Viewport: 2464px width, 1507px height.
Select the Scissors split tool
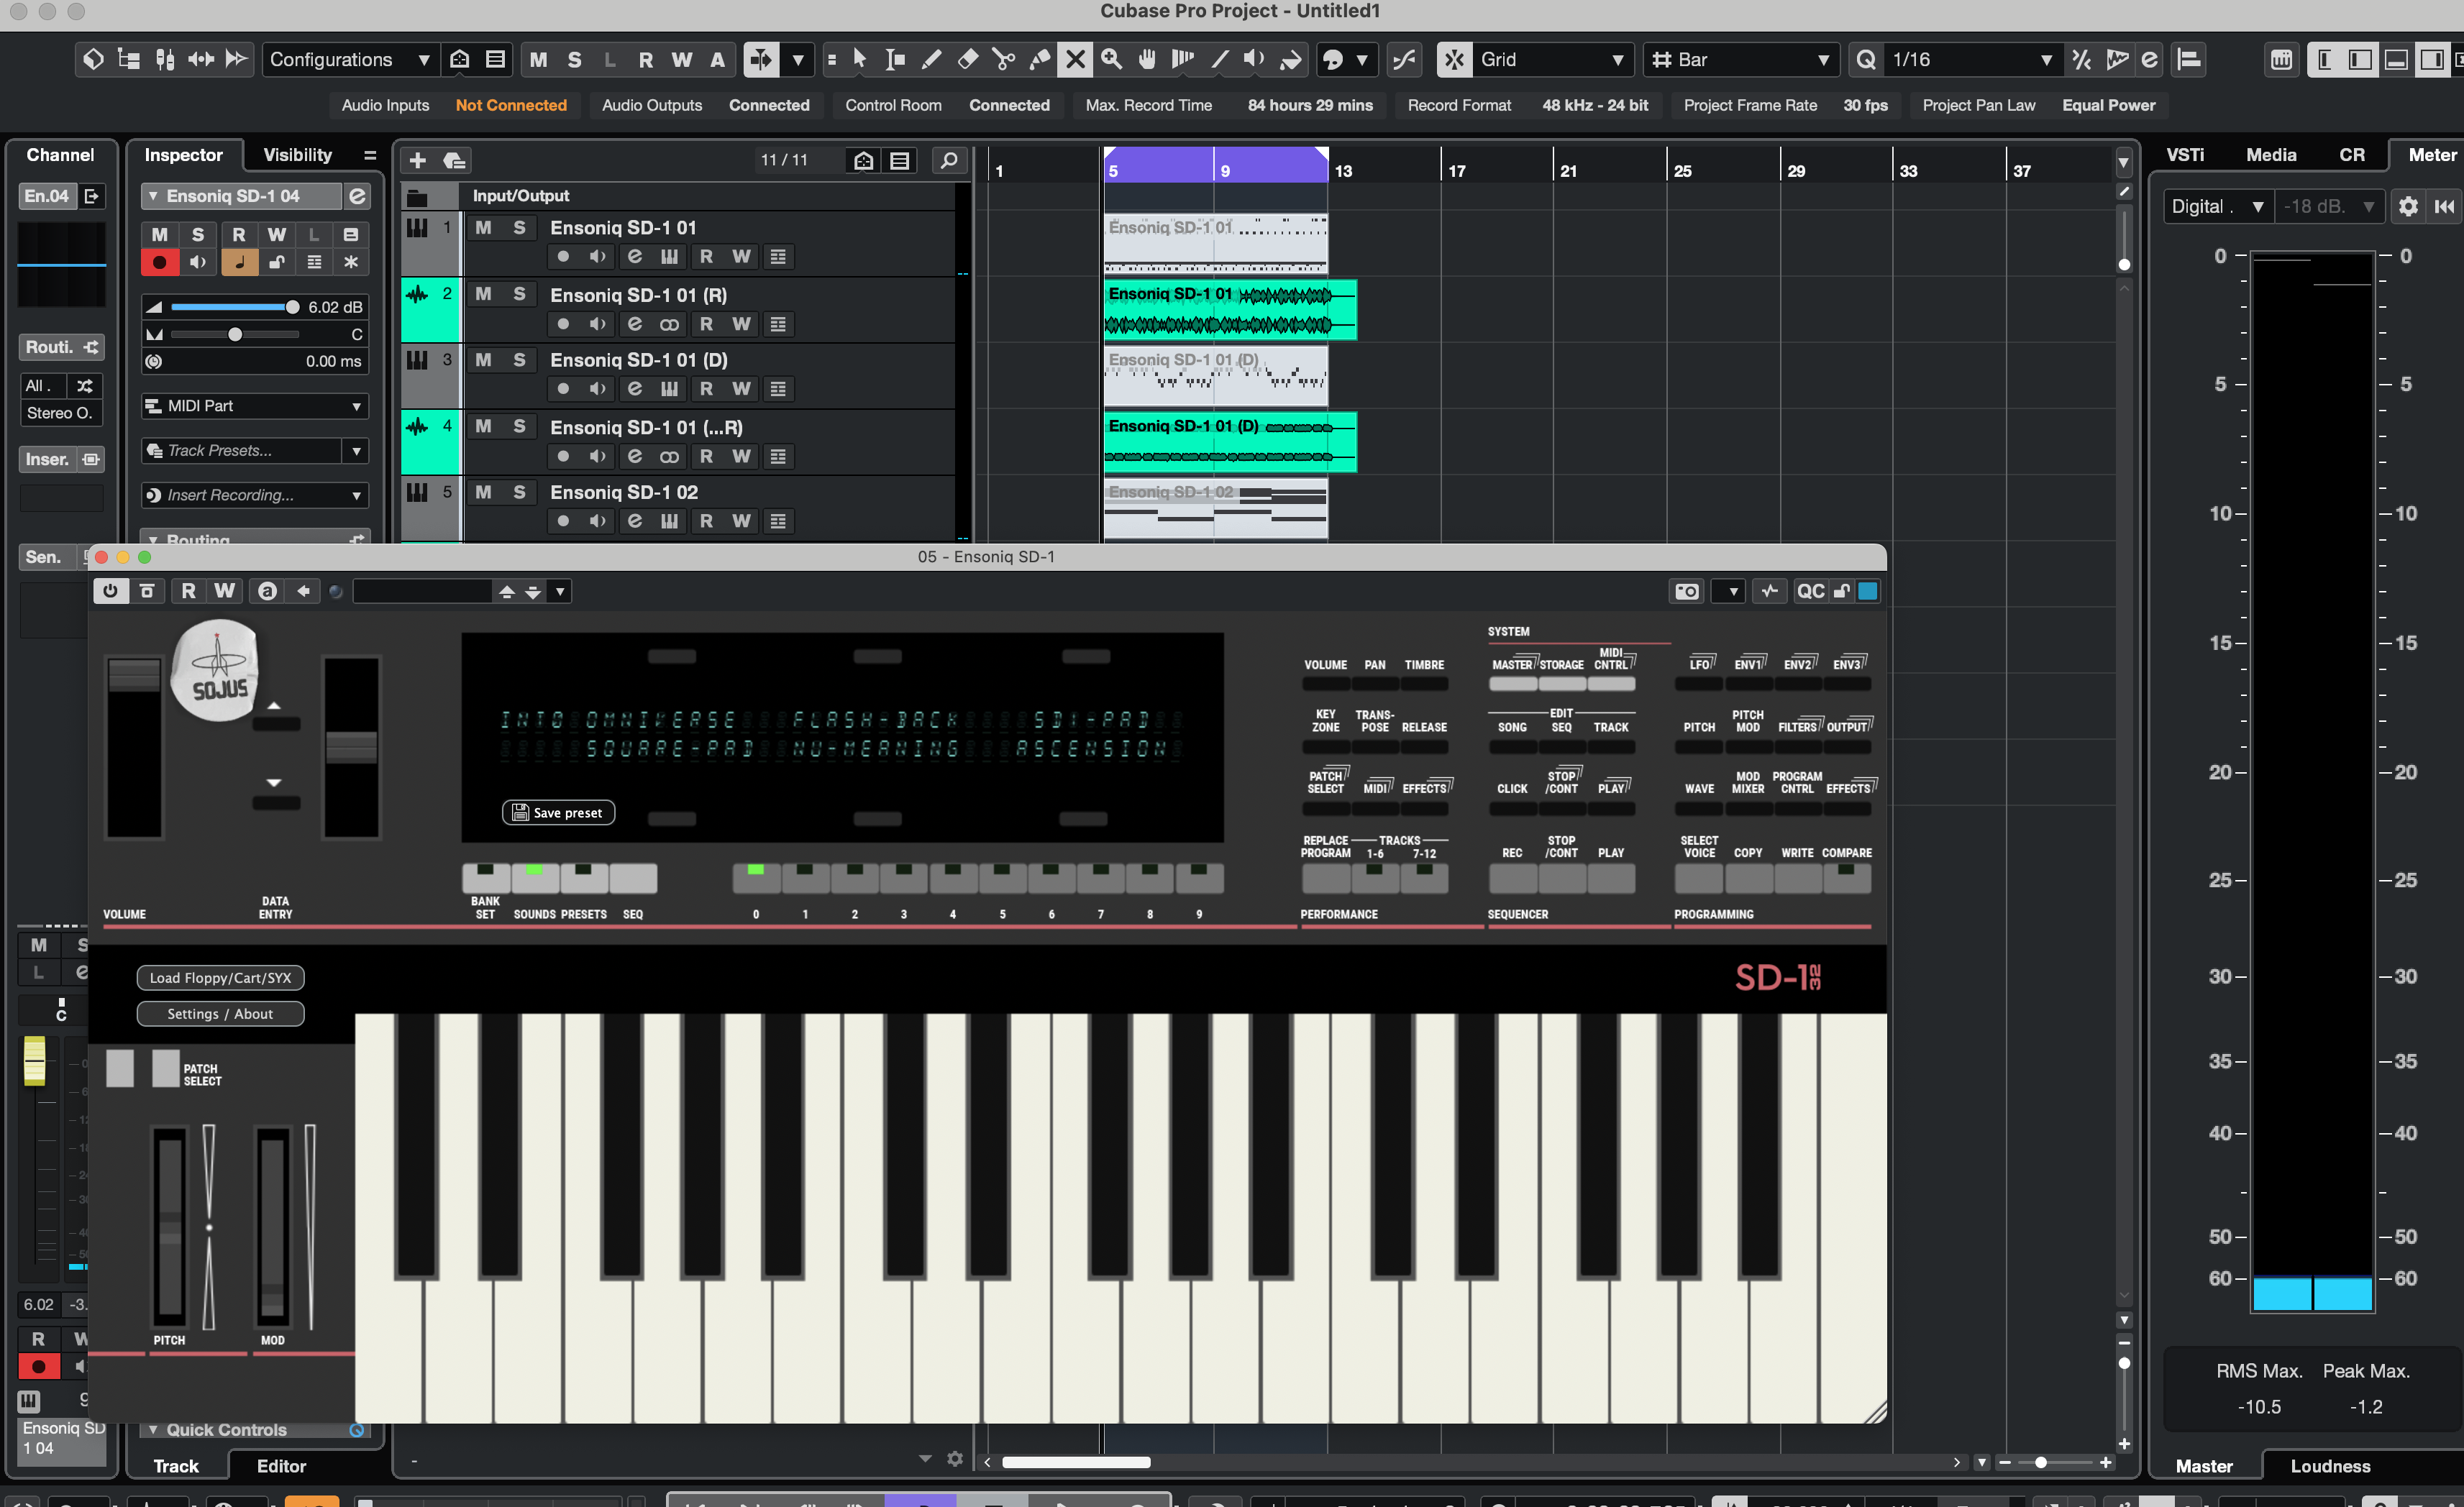point(1003,60)
